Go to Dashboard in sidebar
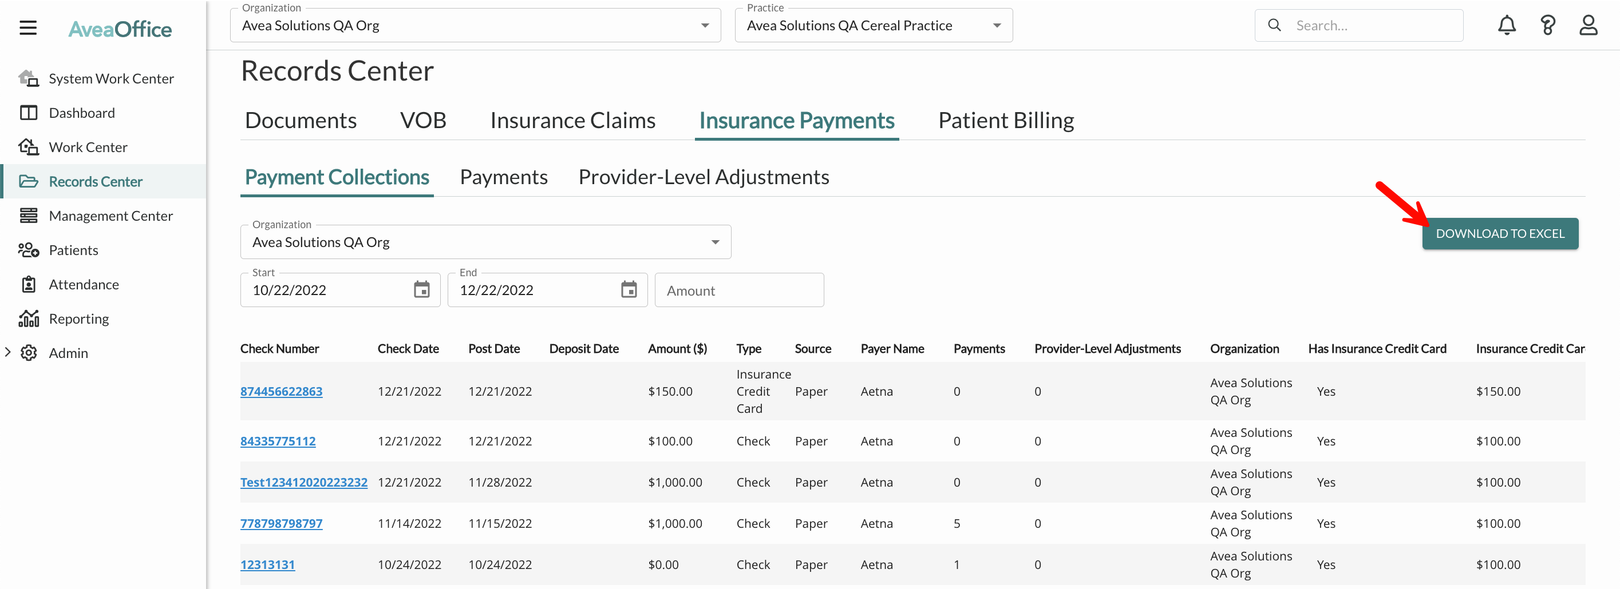This screenshot has height=589, width=1620. pyautogui.click(x=82, y=113)
